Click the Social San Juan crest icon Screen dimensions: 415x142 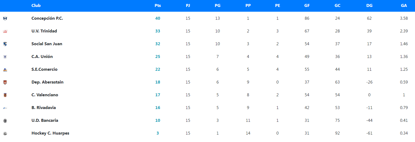(x=5, y=44)
